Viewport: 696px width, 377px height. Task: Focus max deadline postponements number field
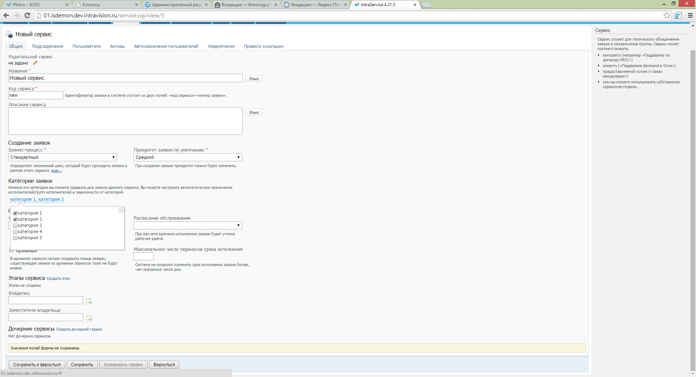click(x=144, y=256)
